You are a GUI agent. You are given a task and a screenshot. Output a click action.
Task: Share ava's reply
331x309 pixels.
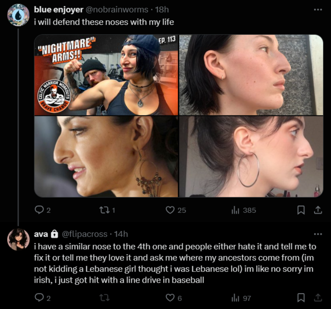[x=318, y=298]
